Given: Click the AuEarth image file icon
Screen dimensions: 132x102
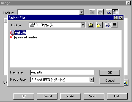Looking at the screenshot, I should [12, 32].
